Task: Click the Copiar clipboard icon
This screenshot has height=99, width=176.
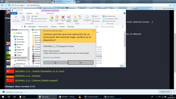Action: click(x=23, y=17)
